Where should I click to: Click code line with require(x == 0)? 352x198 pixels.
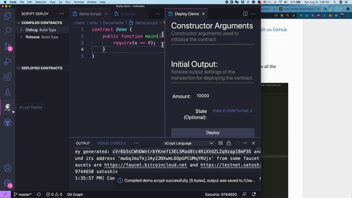tap(134, 43)
